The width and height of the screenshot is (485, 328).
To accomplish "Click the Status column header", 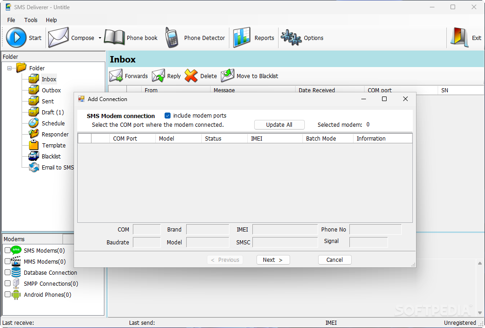I will [224, 138].
